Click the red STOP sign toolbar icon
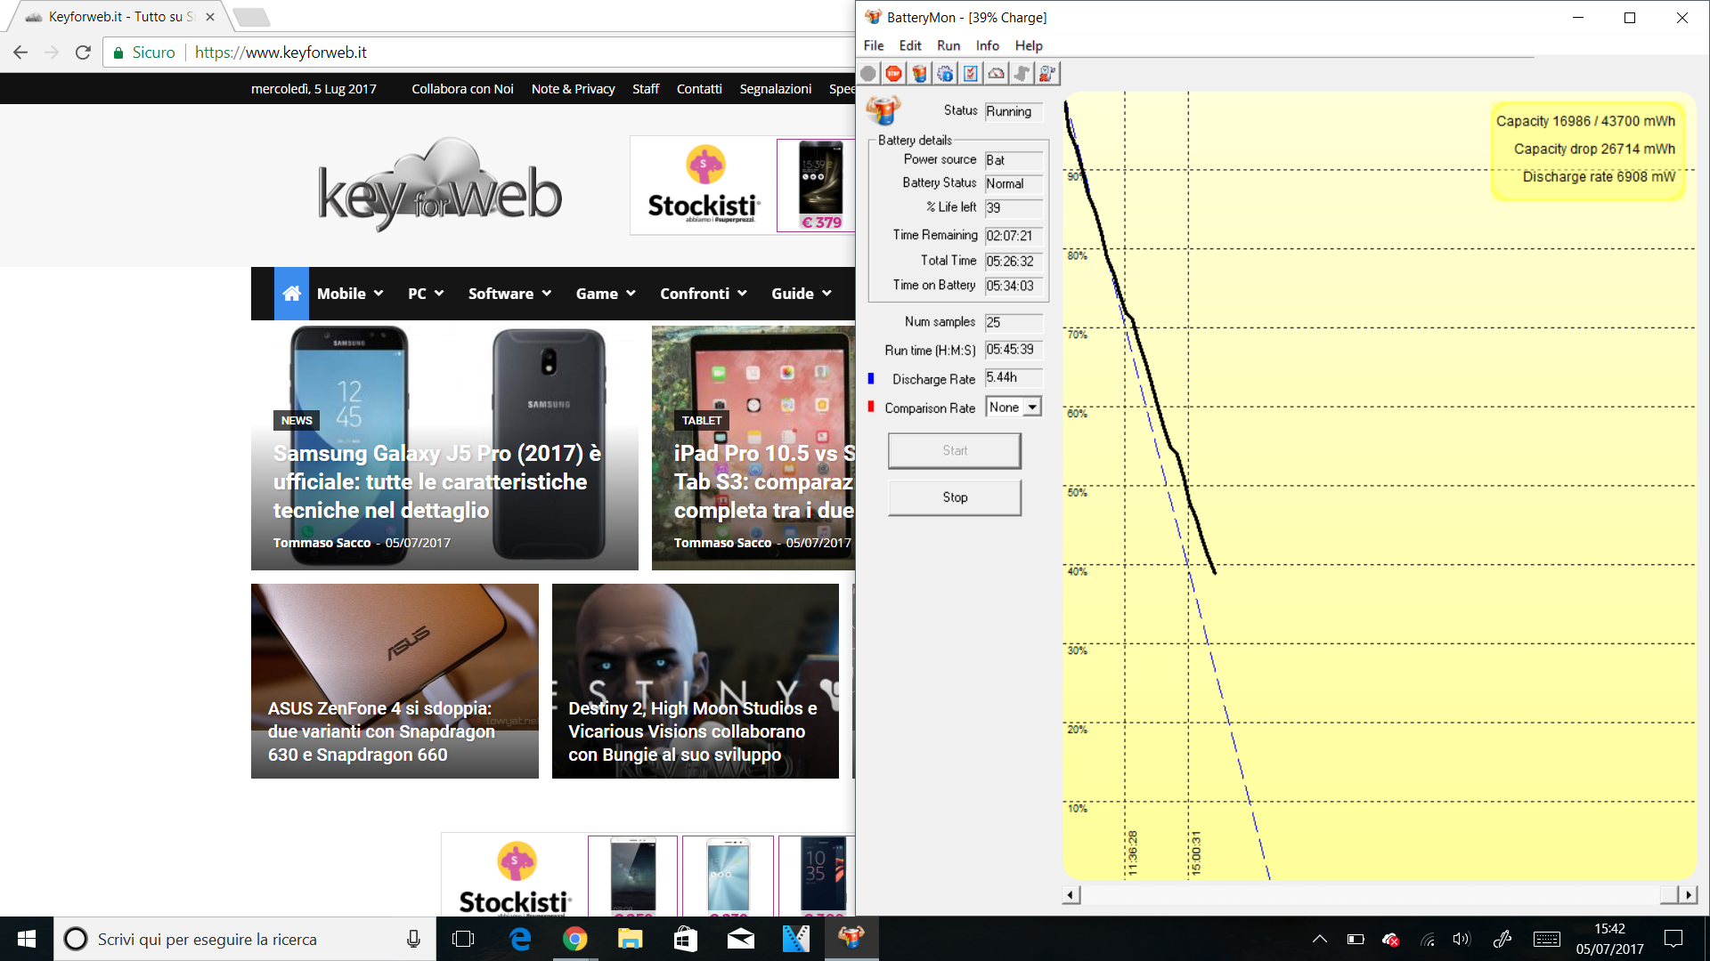The width and height of the screenshot is (1710, 961). tap(894, 74)
